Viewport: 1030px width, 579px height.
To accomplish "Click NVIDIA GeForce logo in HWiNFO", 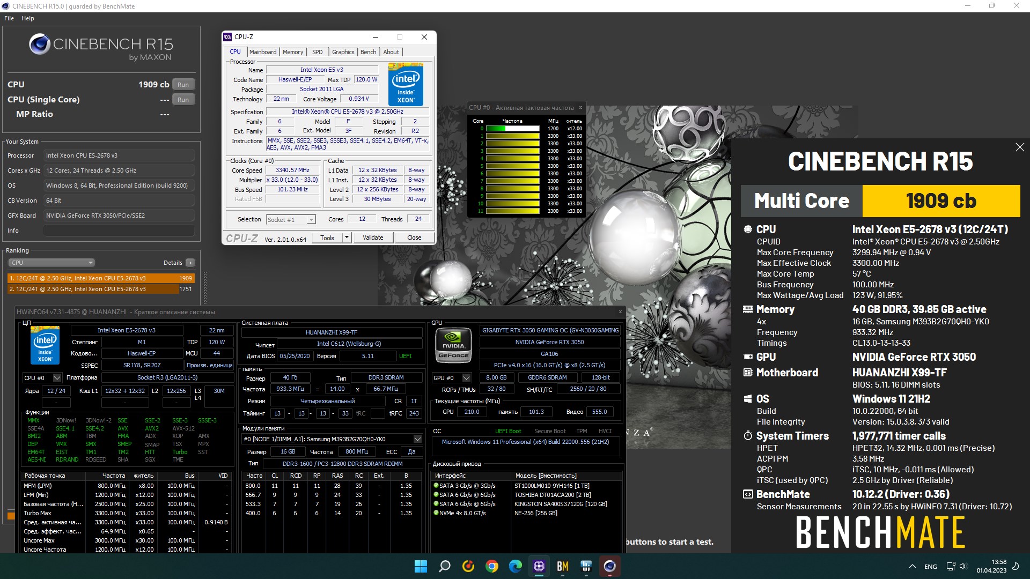I will click(x=453, y=345).
